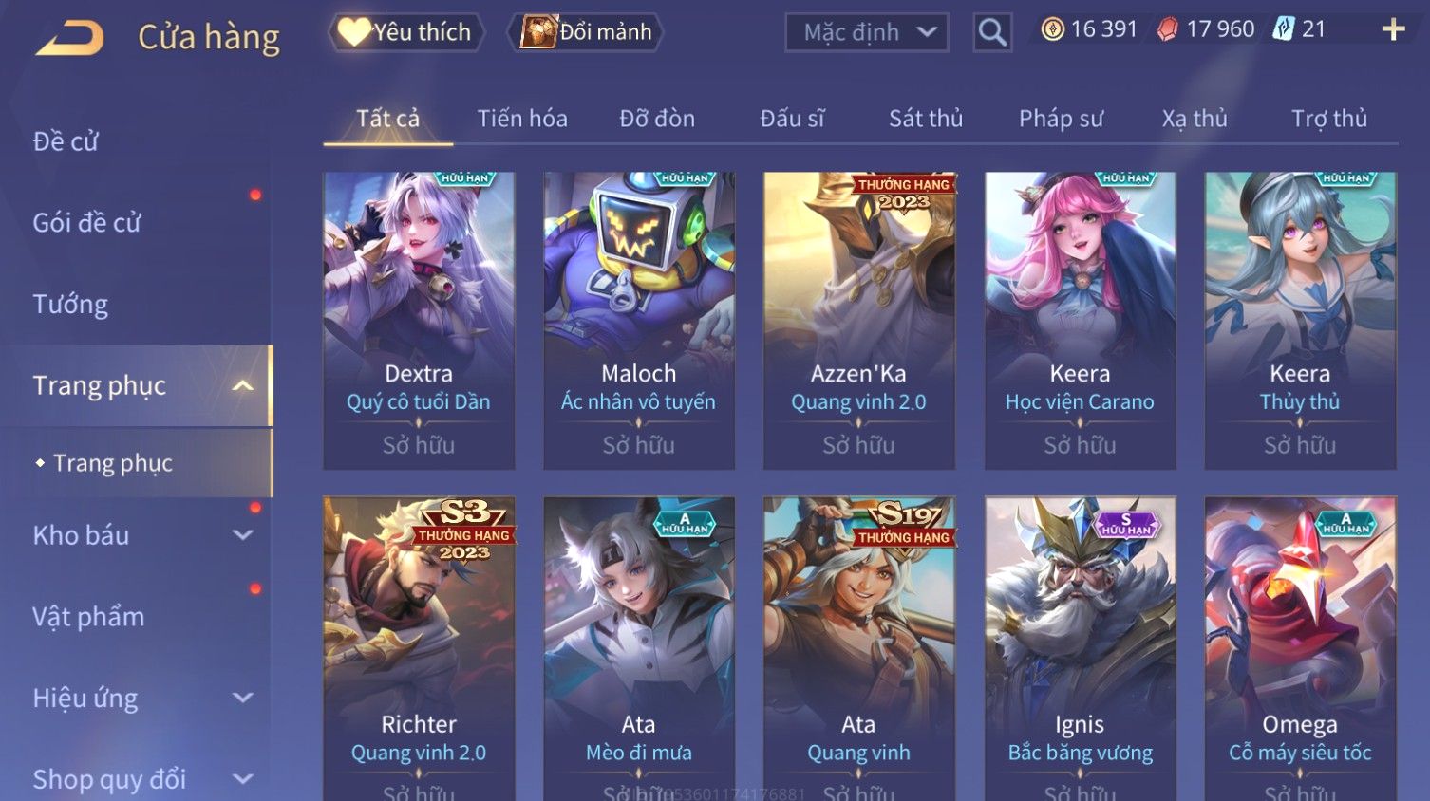Switch to the Tiến hóa tab

tap(522, 119)
